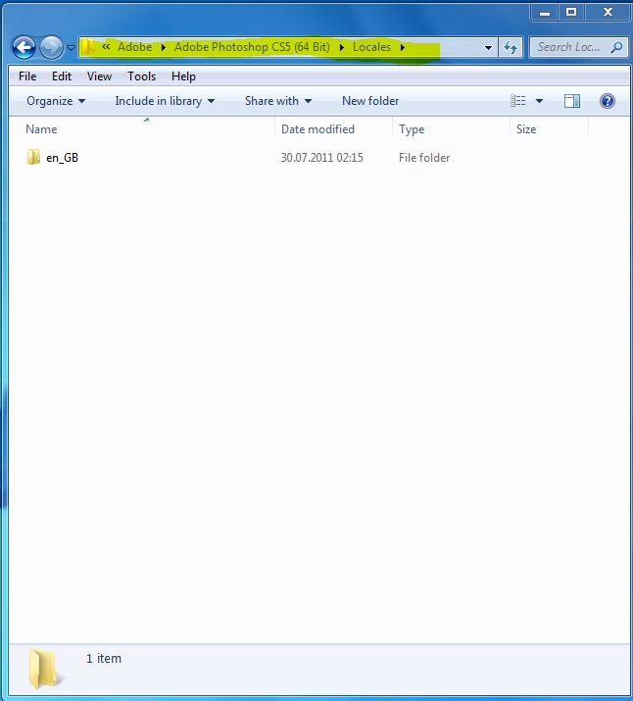Viewport: 633px width, 701px height.
Task: Open the Share with dropdown
Action: click(278, 101)
